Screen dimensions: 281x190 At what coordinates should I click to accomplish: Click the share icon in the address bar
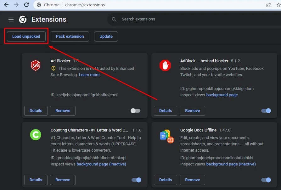(x=269, y=5)
